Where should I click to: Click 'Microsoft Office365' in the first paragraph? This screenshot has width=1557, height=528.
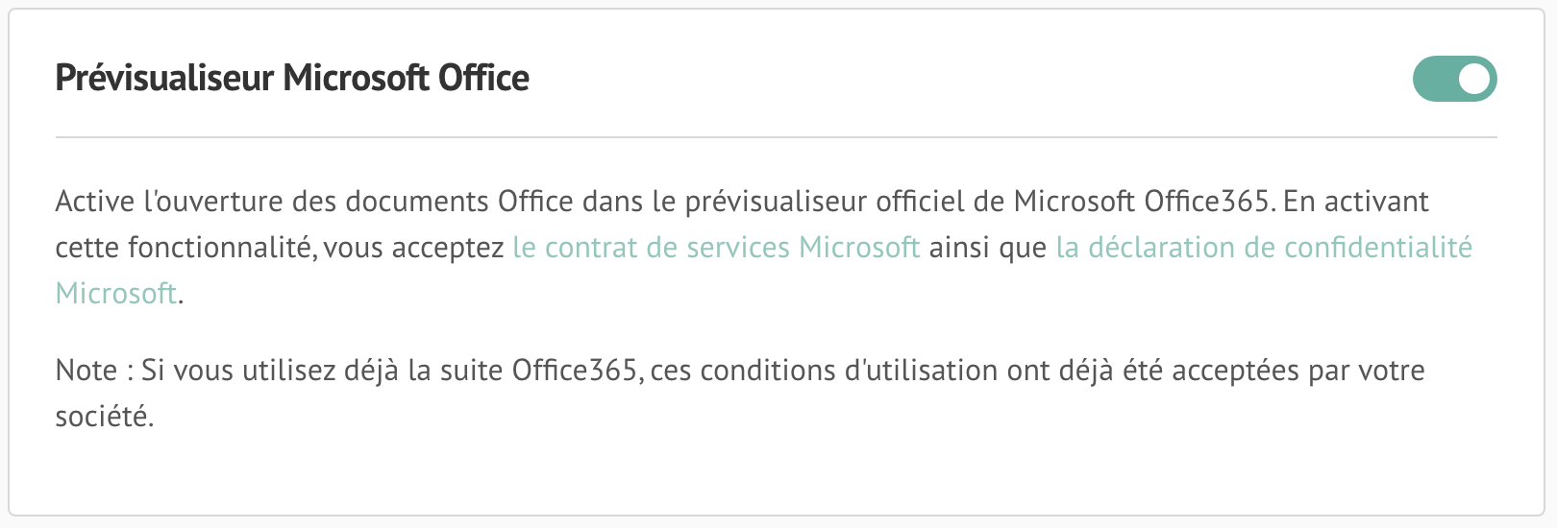pos(1144,202)
